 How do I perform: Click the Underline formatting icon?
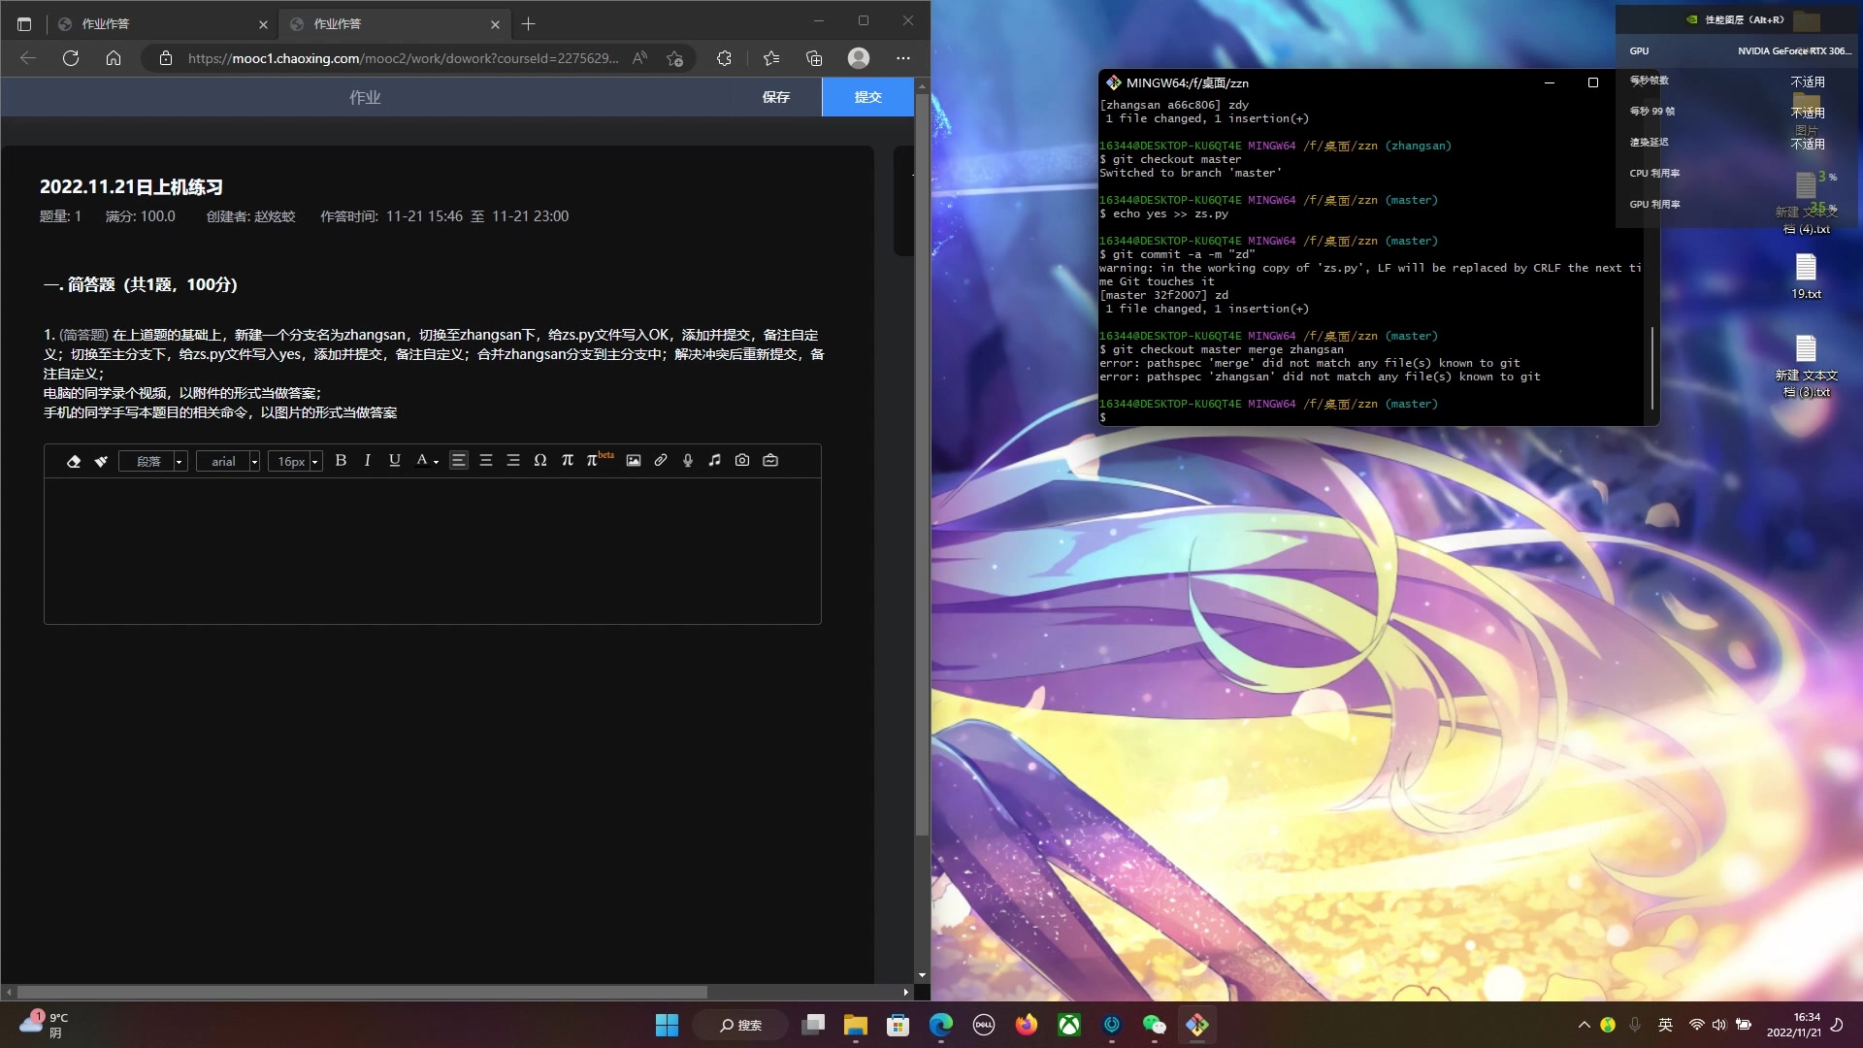394,461
